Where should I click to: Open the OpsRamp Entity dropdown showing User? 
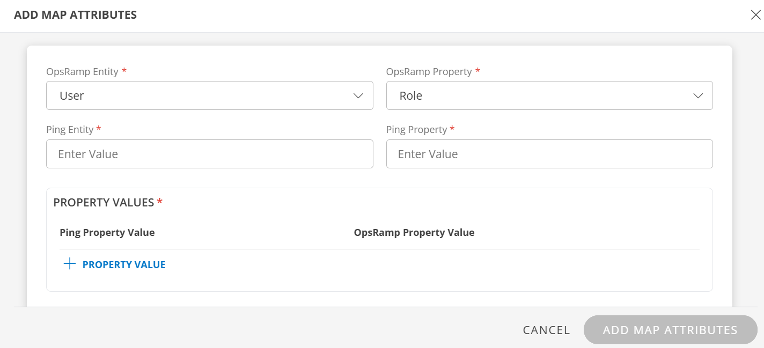click(x=209, y=96)
